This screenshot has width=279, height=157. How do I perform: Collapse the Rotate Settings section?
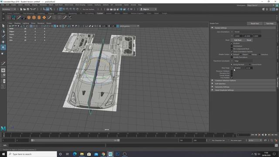(x=212, y=28)
